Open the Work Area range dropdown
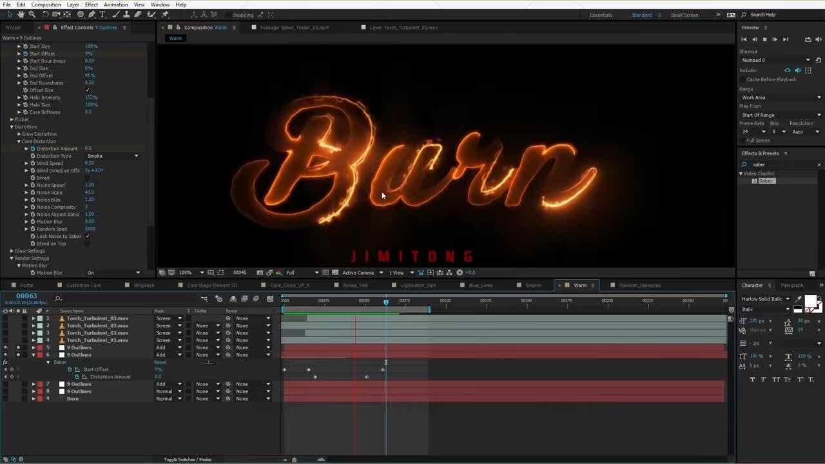 781,97
